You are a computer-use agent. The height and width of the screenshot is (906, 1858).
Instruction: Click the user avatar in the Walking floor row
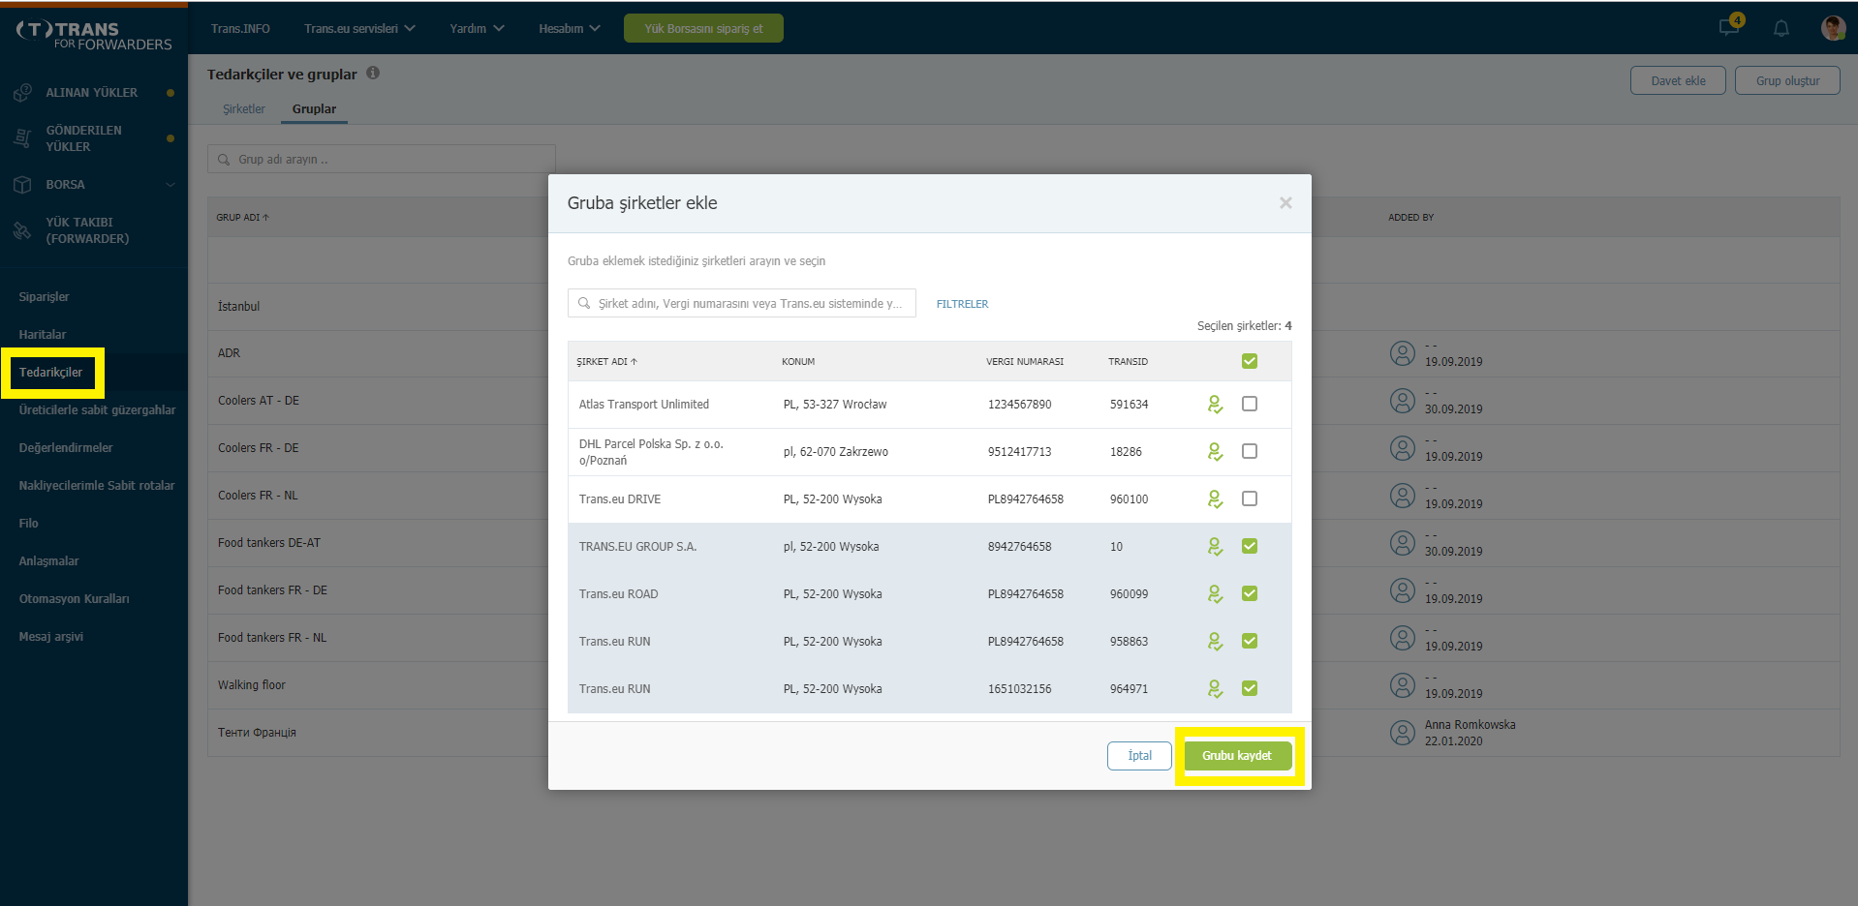pyautogui.click(x=1403, y=685)
